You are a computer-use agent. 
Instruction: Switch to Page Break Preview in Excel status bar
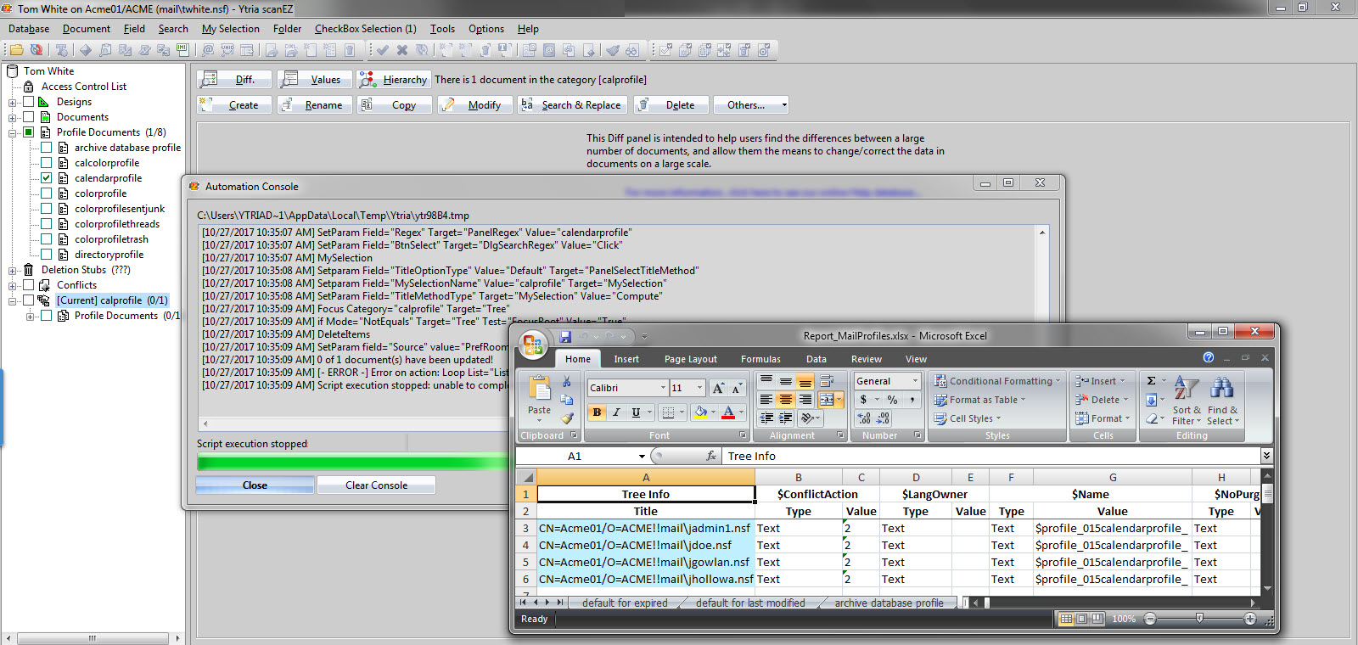click(x=1097, y=619)
